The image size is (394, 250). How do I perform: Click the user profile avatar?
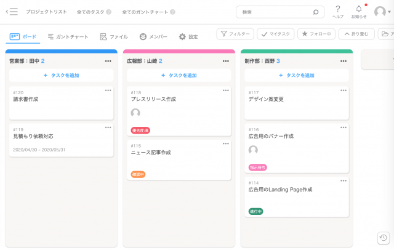pyautogui.click(x=380, y=12)
